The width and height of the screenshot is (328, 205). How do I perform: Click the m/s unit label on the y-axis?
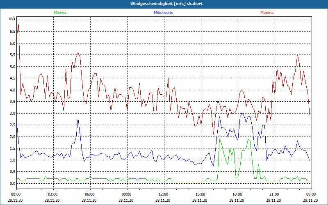[x=12, y=18]
